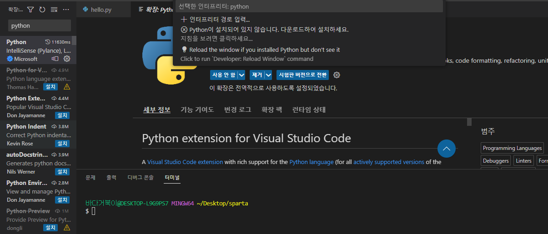Viewport: 548px width, 234px height.
Task: Click the error icon for Python not installed
Action: coord(184,30)
